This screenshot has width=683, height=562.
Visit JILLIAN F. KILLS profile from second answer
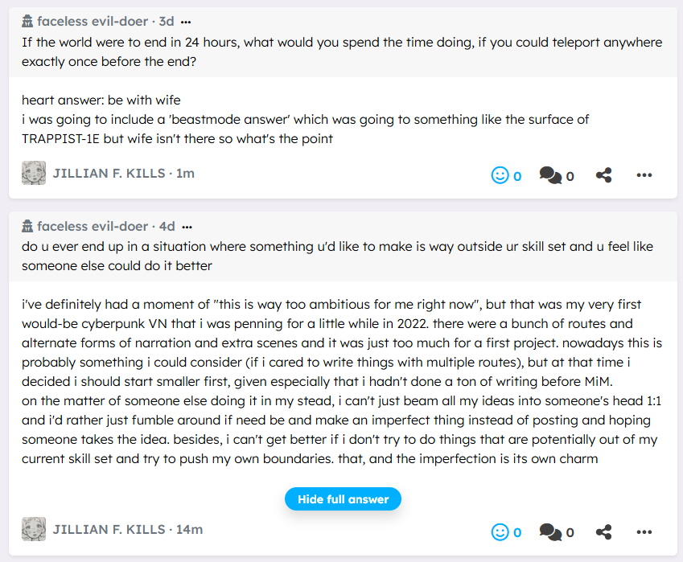(109, 530)
